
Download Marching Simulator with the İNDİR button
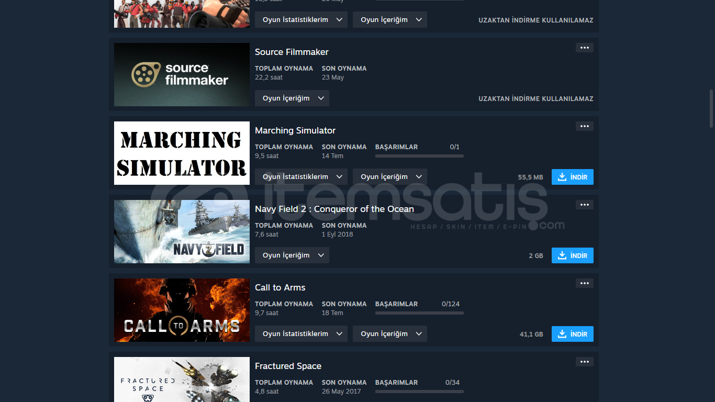573,177
